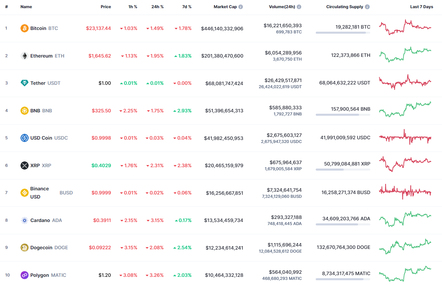The width and height of the screenshot is (442, 285).
Task: Sort by the 24h % column header
Action: (x=157, y=6)
